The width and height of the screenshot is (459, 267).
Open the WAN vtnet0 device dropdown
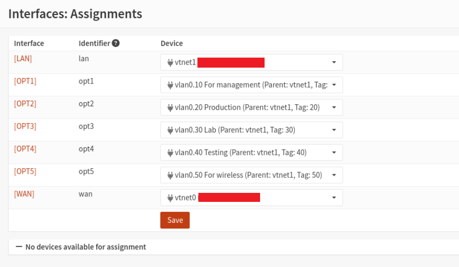pyautogui.click(x=334, y=198)
